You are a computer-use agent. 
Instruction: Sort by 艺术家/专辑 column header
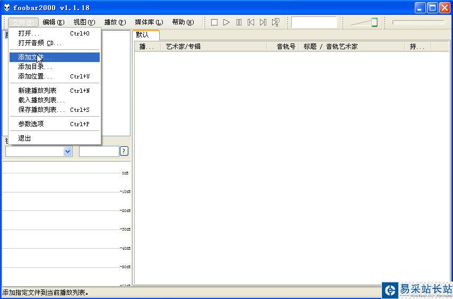[x=214, y=47]
